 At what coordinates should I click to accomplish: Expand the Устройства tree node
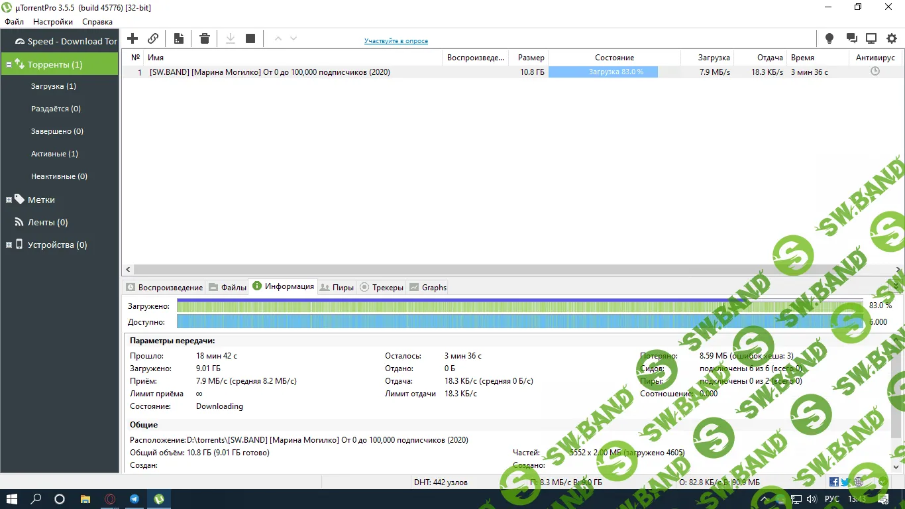[9, 245]
